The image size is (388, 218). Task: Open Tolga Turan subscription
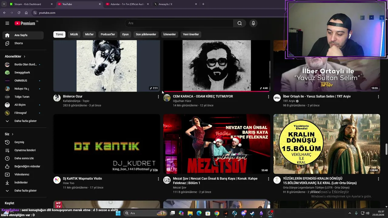(x=23, y=97)
